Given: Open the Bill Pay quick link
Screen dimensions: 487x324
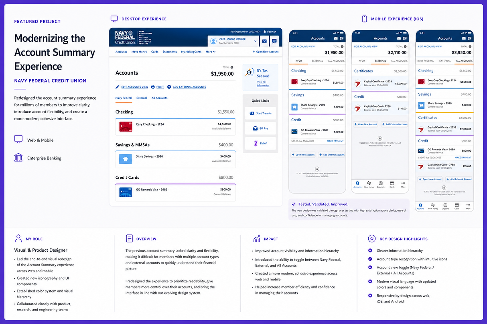Looking at the screenshot, I should pyautogui.click(x=260, y=128).
